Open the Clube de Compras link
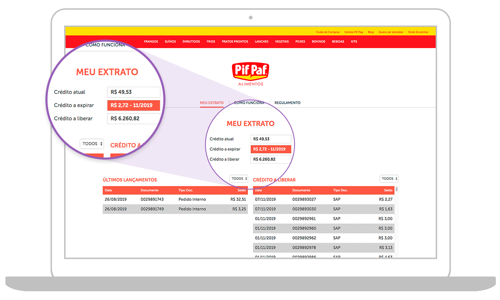Viewport: 500px width, 300px height. pyautogui.click(x=327, y=32)
